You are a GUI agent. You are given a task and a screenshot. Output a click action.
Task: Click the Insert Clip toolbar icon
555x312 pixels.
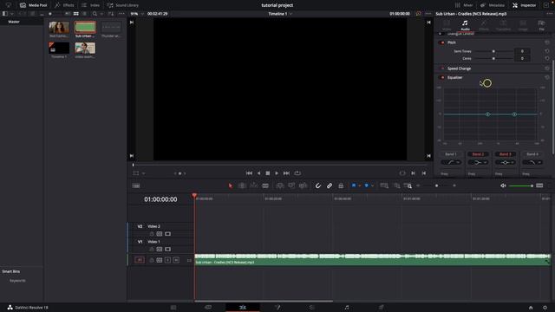click(x=279, y=185)
